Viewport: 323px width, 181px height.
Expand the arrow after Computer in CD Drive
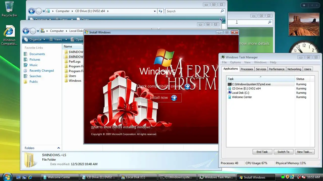tap(72, 11)
